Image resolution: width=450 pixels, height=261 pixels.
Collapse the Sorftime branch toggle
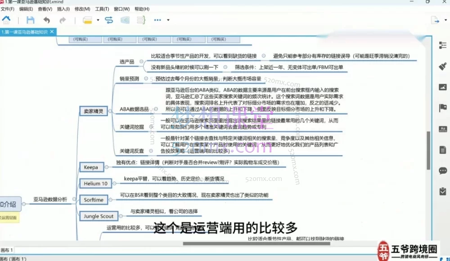[x=111, y=199]
